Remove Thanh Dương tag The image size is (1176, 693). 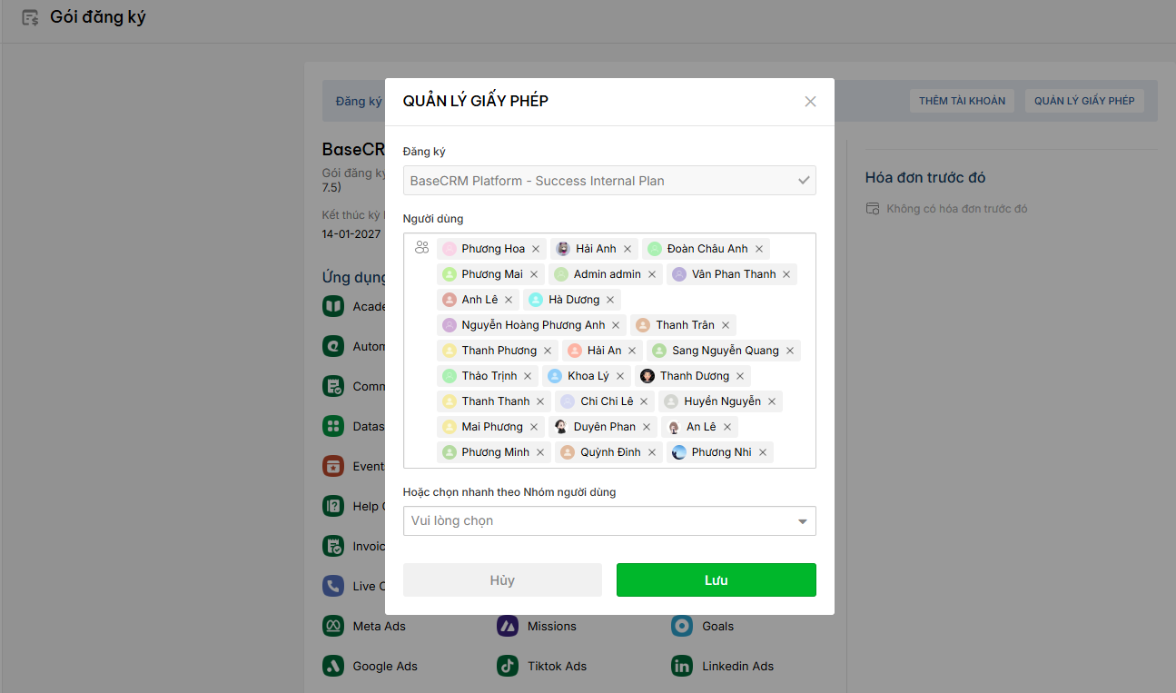(740, 376)
